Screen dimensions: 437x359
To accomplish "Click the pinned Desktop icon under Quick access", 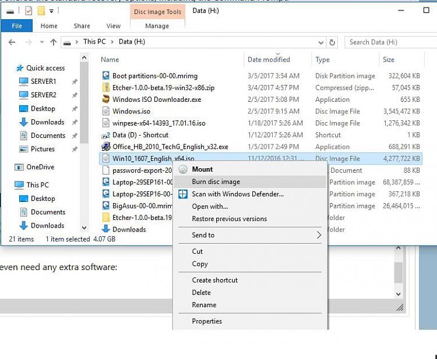I will (x=24, y=109).
